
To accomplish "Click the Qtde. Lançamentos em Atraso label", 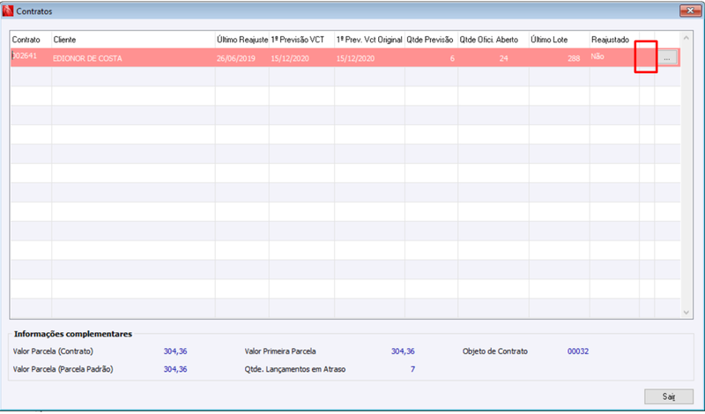I will [295, 369].
